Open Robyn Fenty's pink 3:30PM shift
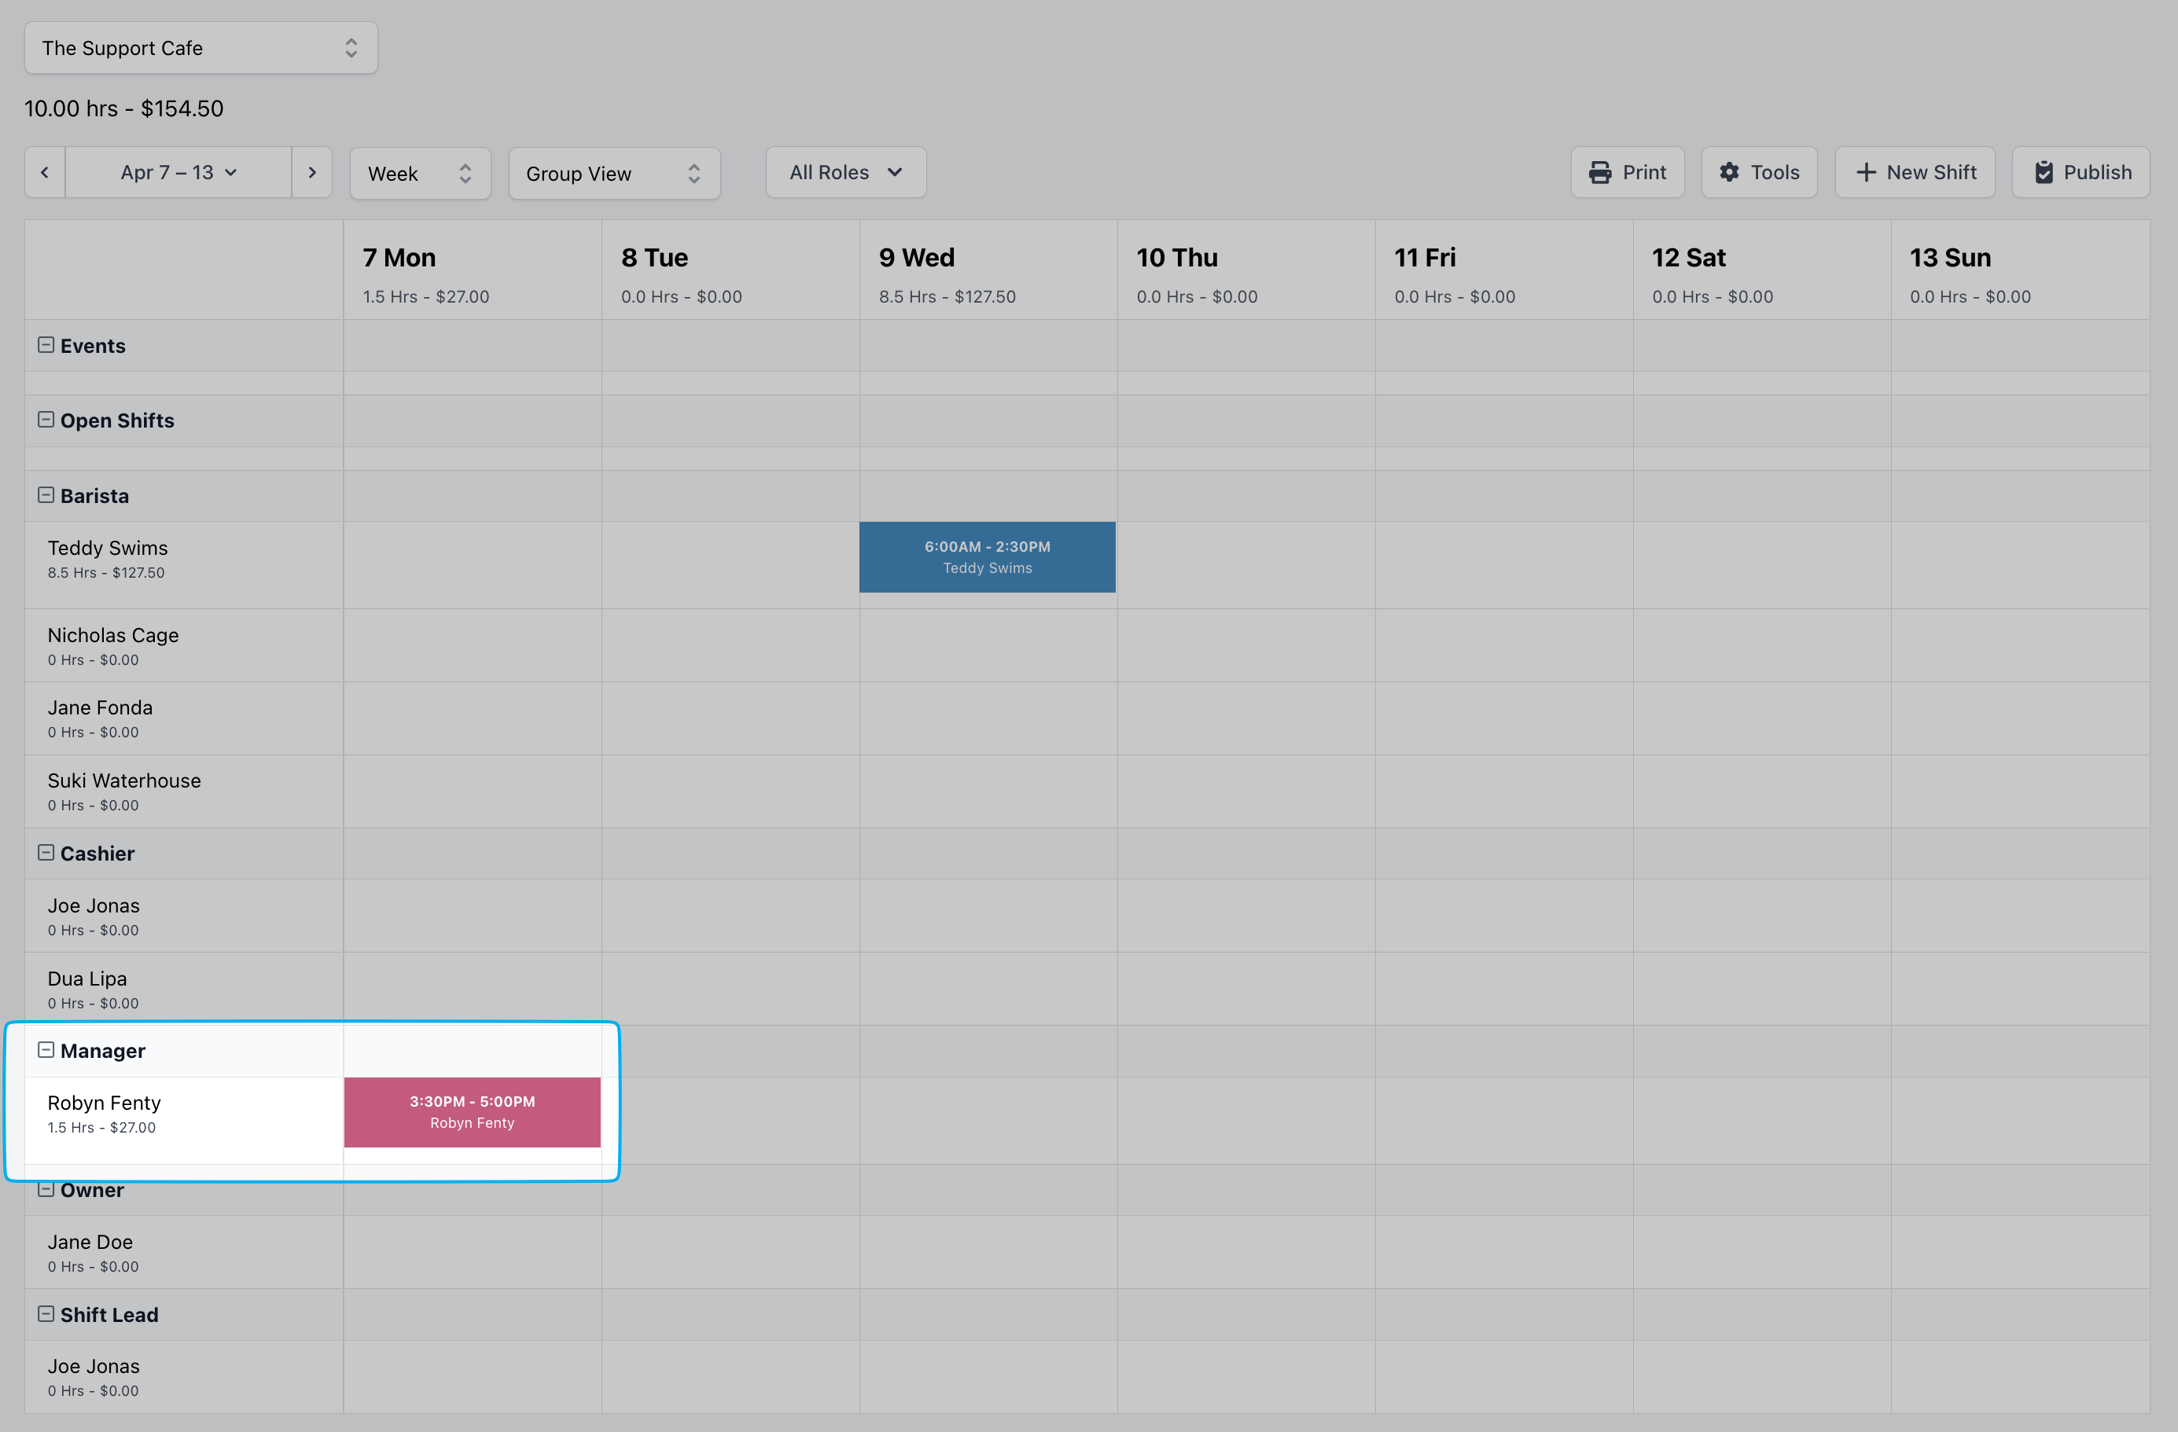 [473, 1112]
